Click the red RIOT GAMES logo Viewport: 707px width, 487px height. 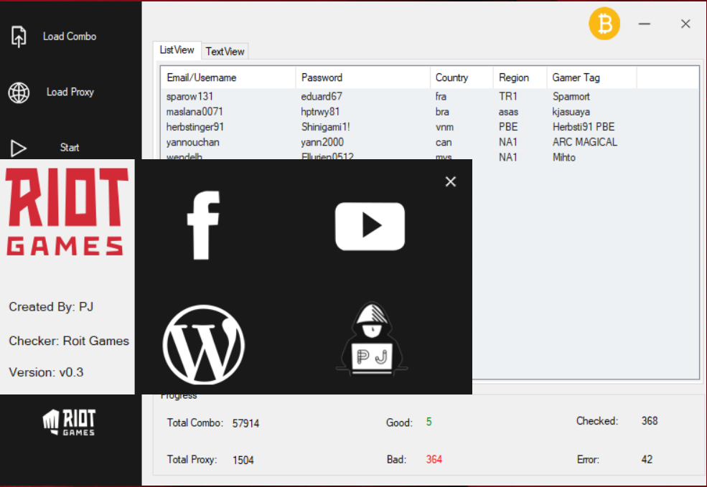click(x=66, y=212)
